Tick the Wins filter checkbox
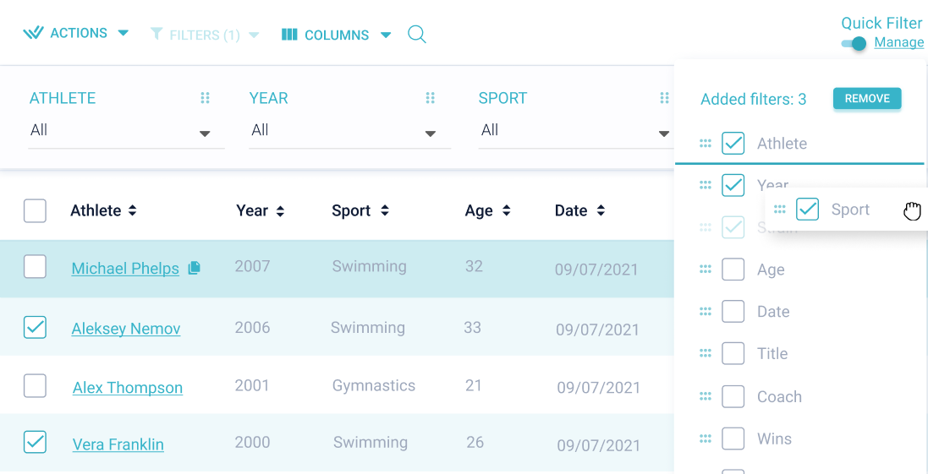Viewport: 928px width, 474px height. coord(733,439)
